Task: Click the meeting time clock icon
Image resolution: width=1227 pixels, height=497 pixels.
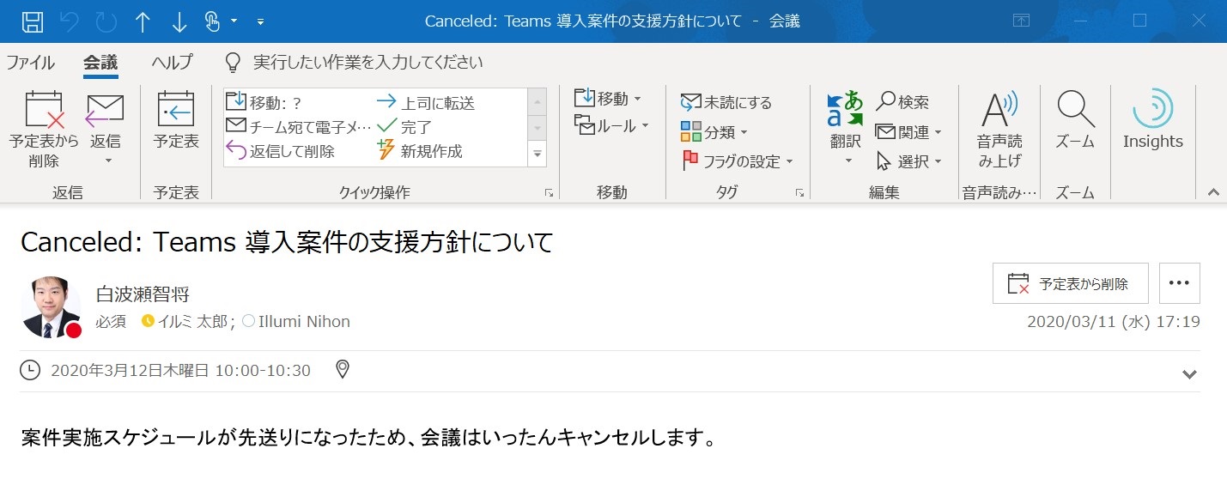Action: pos(30,370)
